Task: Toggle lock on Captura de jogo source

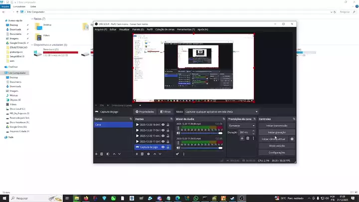Action: pos(168,147)
